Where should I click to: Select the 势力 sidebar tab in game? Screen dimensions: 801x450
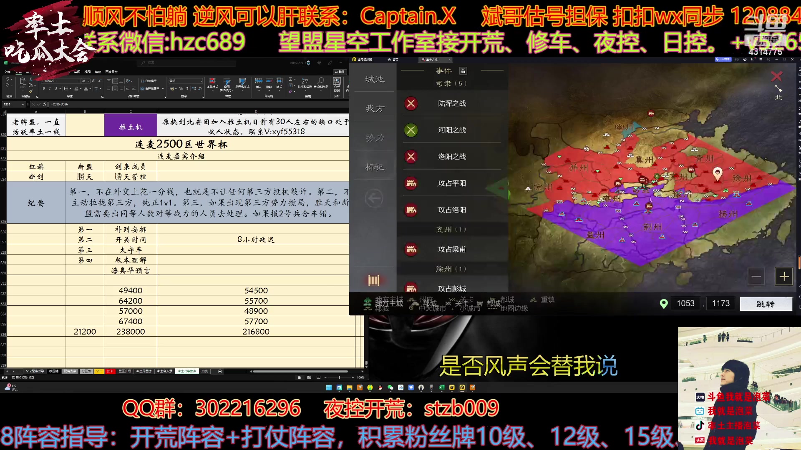(374, 138)
